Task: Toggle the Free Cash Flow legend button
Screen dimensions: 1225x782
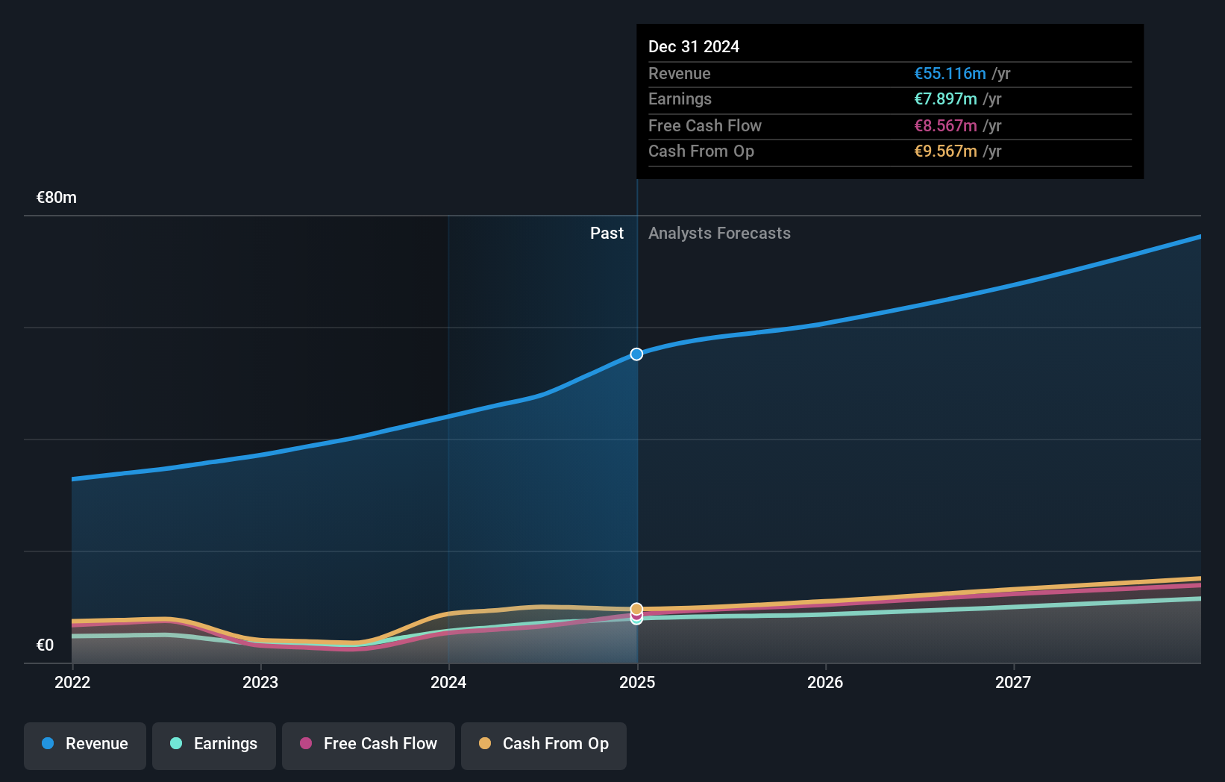Action: (x=369, y=745)
